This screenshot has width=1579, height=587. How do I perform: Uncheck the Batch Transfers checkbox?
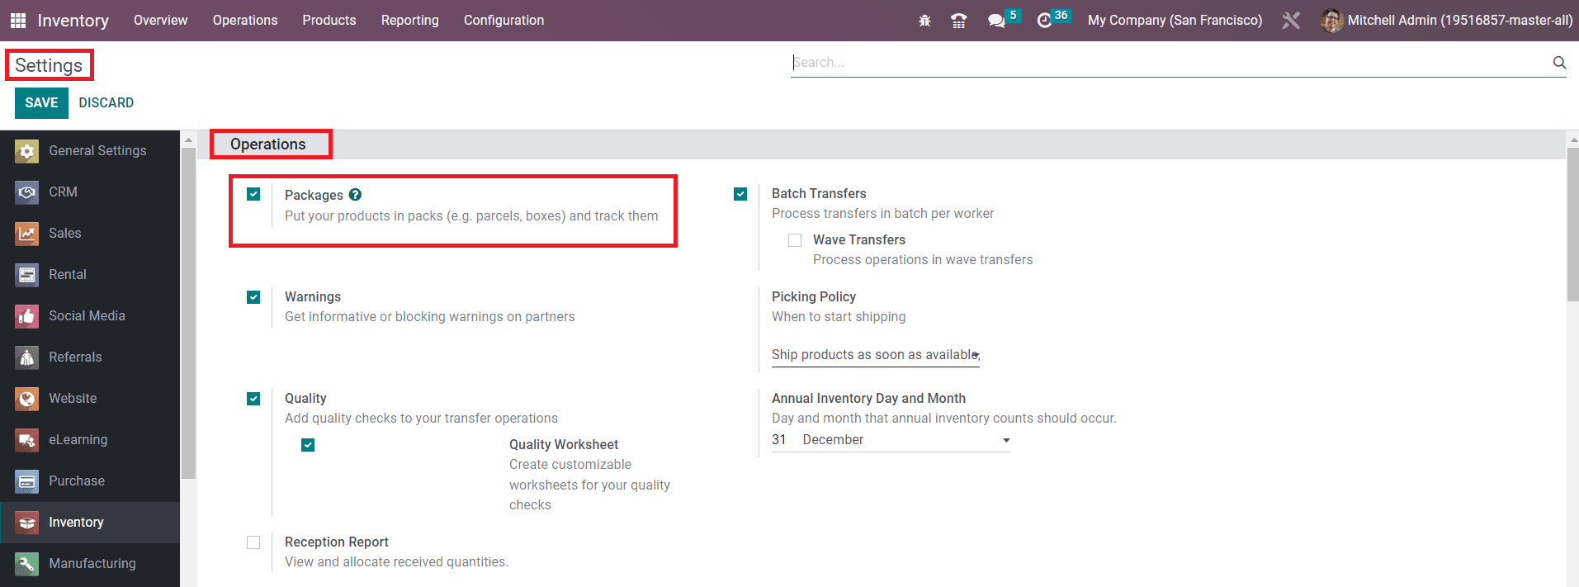click(x=740, y=194)
